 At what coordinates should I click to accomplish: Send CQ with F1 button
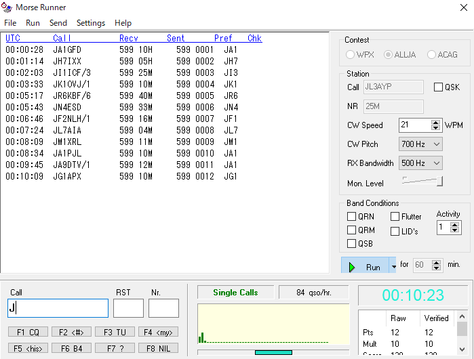pos(28,332)
